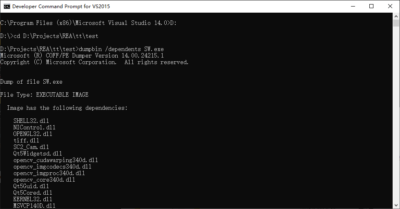Click the MSVCP140D.dll line
Screen dimensions: 400x209
pos(34,205)
